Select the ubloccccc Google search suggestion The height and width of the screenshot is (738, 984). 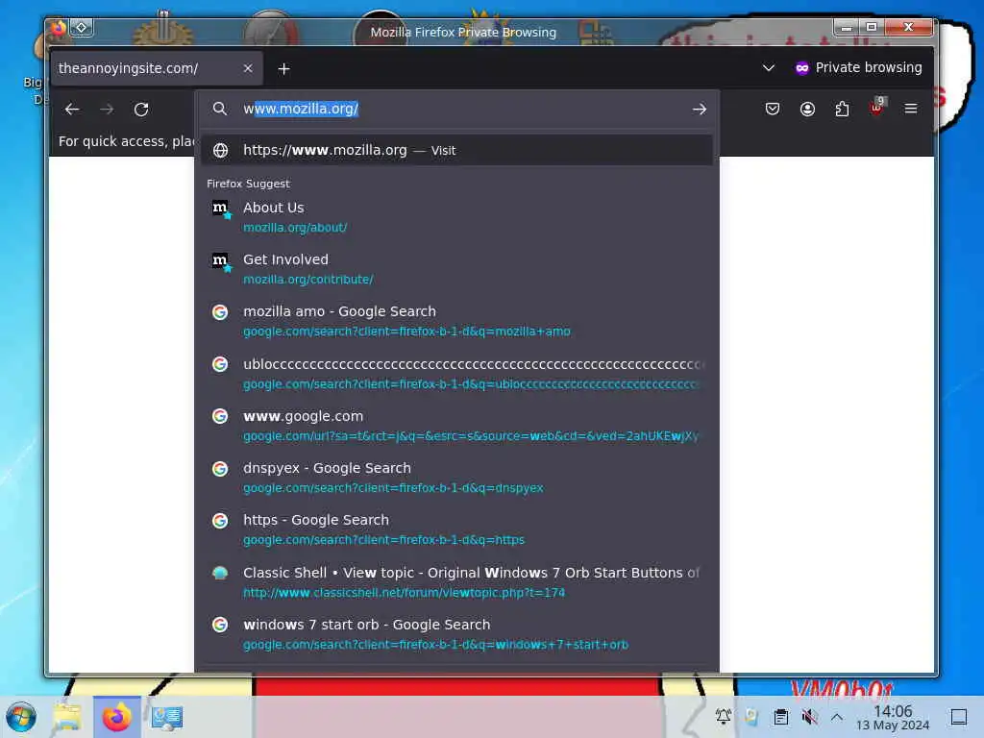pyautogui.click(x=456, y=374)
